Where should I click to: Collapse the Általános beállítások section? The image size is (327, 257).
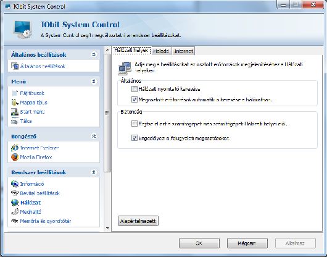click(x=94, y=54)
